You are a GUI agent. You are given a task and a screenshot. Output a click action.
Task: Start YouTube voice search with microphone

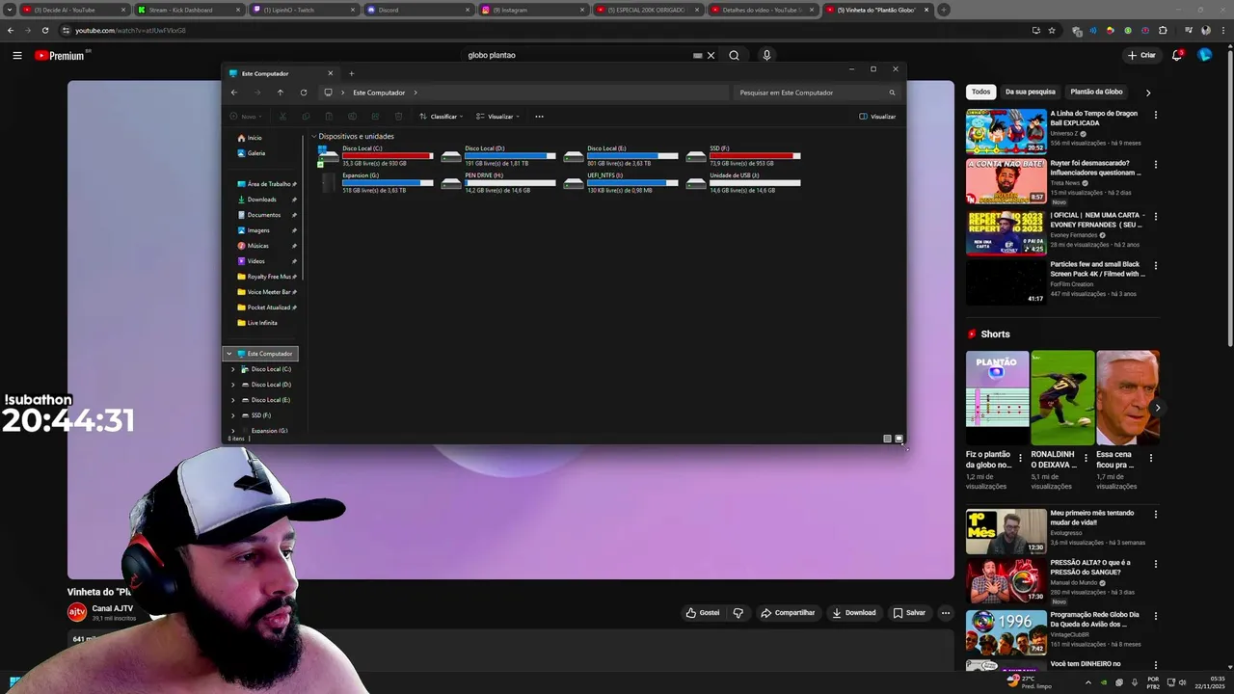click(x=766, y=55)
